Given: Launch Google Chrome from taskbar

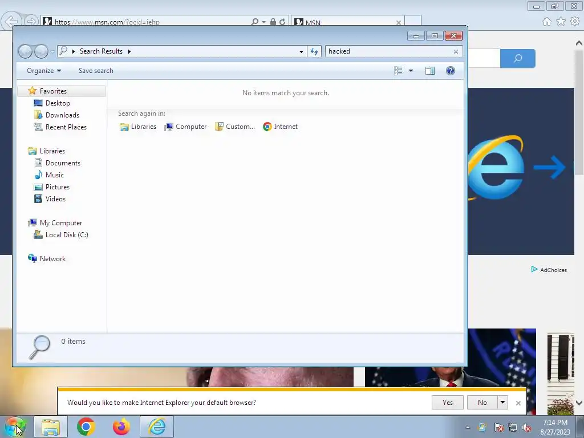Looking at the screenshot, I should click(86, 427).
